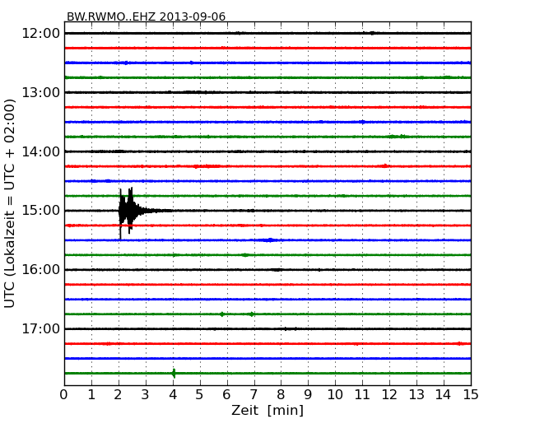Click the 13:00 time label
Image resolution: width=535 pixels, height=428 pixels.
point(41,92)
